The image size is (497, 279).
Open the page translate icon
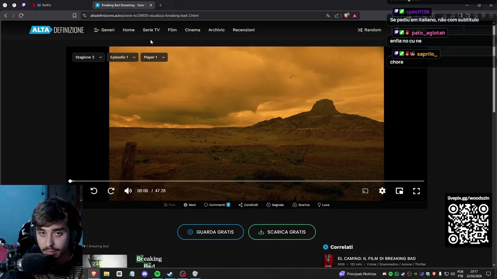[x=328, y=15]
